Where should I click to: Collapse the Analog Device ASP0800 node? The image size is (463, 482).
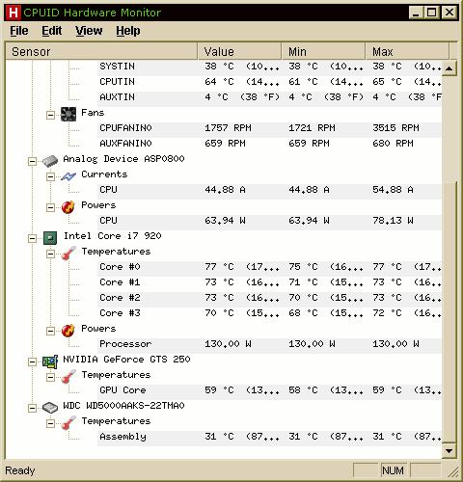pos(32,161)
